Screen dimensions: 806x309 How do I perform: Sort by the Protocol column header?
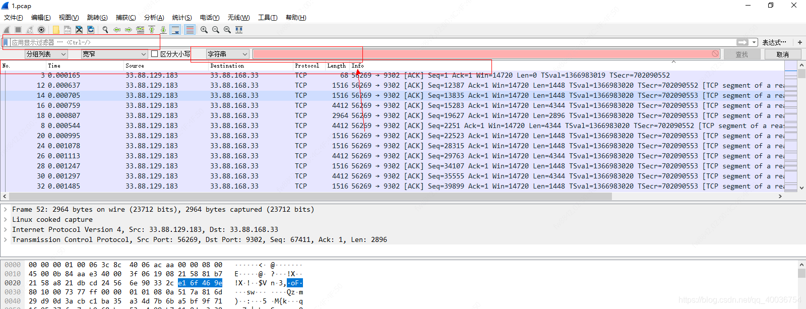[309, 66]
